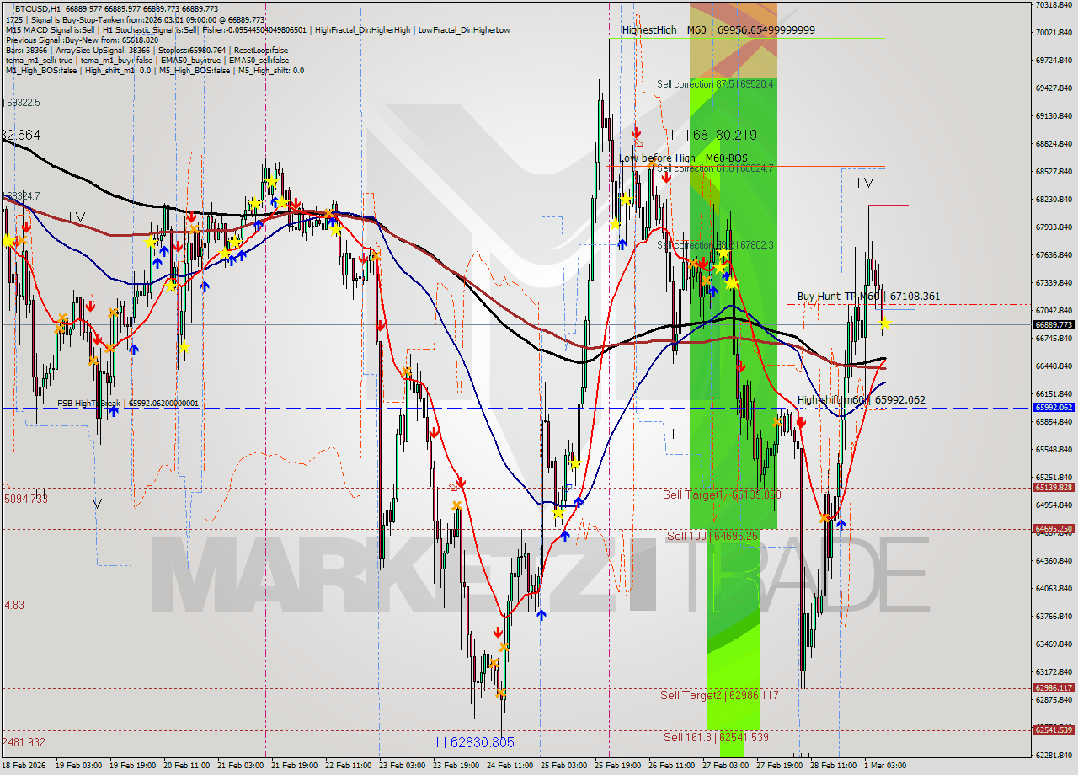Click the blue buy arrow near the 24 Feb low

click(x=541, y=615)
